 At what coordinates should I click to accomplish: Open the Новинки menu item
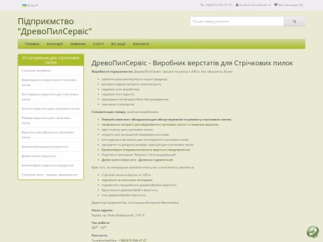78,44
